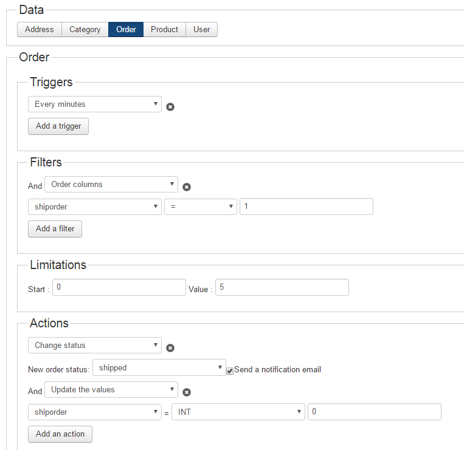Click the Add an action button

tap(60, 434)
